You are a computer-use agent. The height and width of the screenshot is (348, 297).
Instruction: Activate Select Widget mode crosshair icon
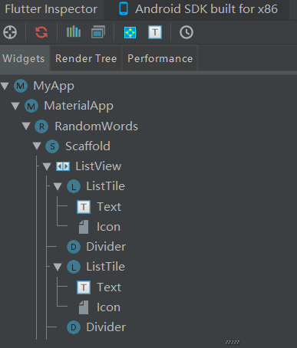10,32
